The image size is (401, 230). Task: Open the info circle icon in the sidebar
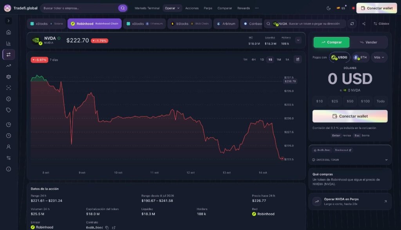(x=9, y=169)
